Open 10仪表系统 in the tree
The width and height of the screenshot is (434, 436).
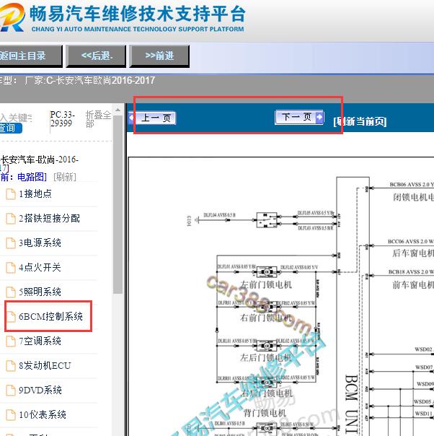coord(43,414)
